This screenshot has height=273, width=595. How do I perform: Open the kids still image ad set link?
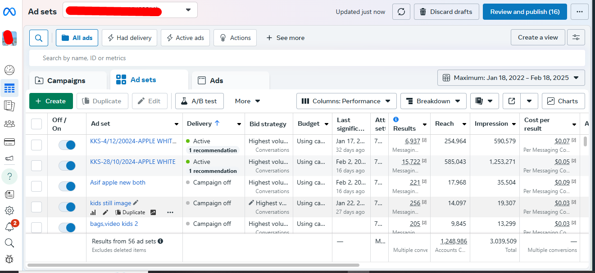pos(111,203)
